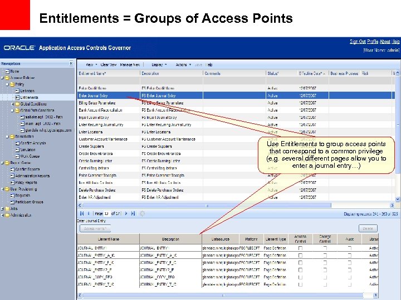Click the page number input field
The image size is (401, 300).
click(106, 213)
